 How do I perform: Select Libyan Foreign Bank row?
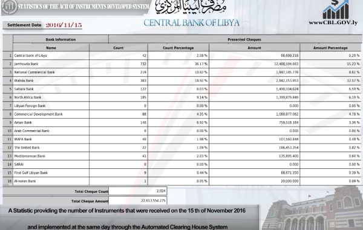tap(181, 106)
